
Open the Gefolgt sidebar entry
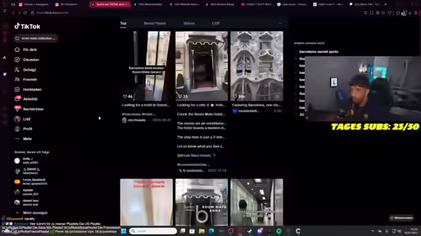[x=26, y=69]
